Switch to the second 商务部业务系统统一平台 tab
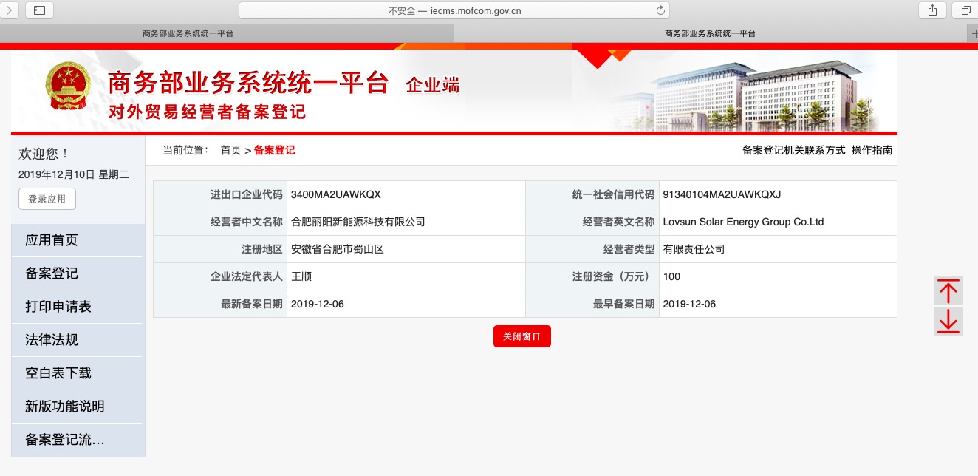 click(710, 33)
